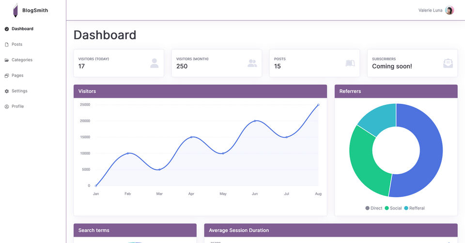
Task: Click the Settings gear icon
Action: (x=6, y=91)
